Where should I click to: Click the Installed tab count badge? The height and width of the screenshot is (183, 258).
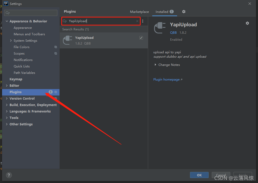[172, 12]
